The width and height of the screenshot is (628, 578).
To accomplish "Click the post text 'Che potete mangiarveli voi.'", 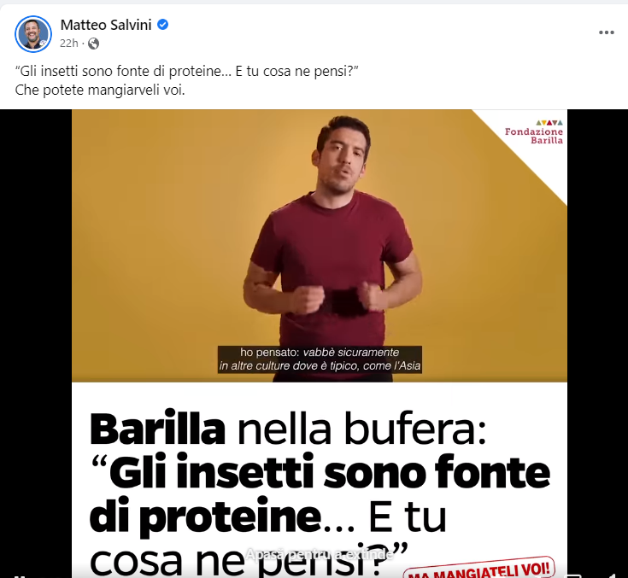I will click(100, 90).
